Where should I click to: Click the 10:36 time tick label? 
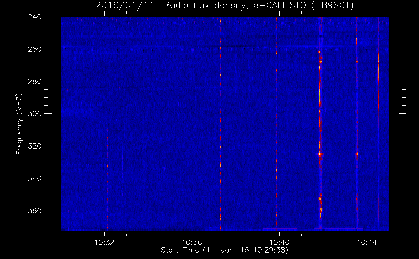(192, 243)
